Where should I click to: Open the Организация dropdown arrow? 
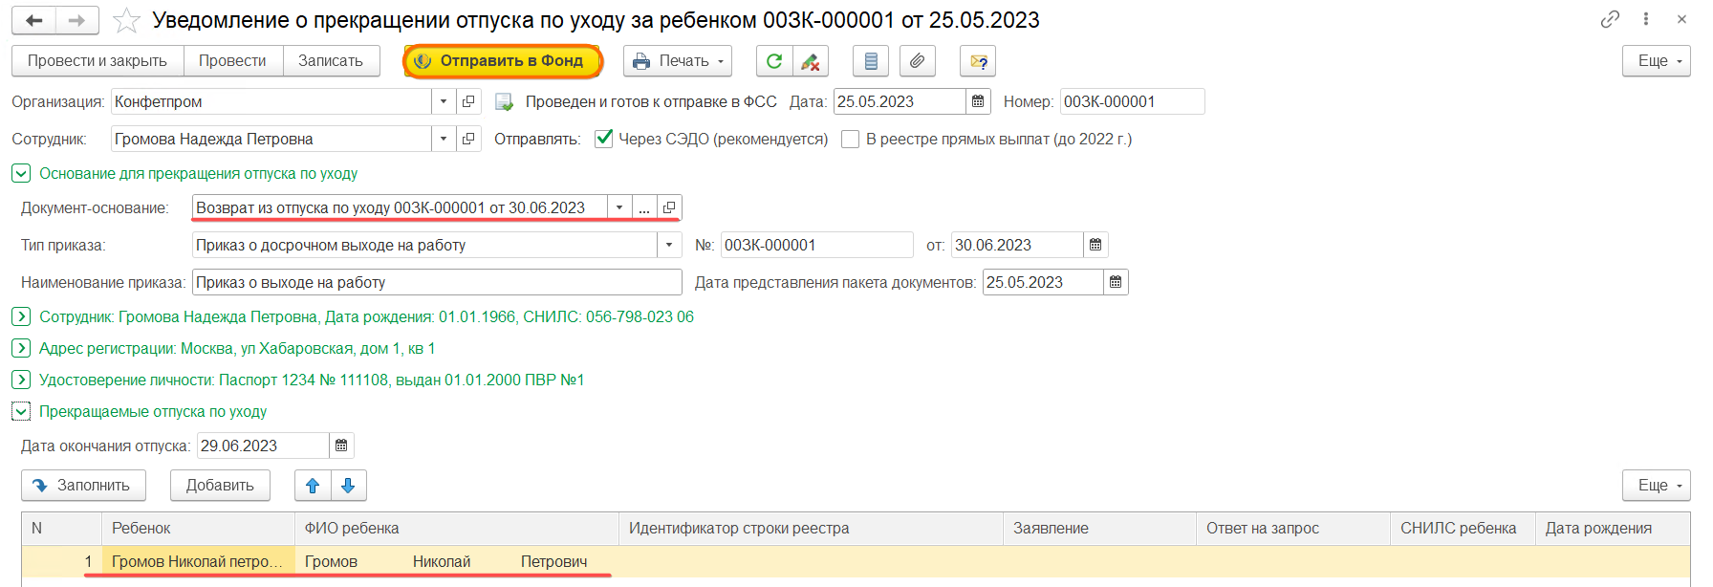(x=443, y=101)
